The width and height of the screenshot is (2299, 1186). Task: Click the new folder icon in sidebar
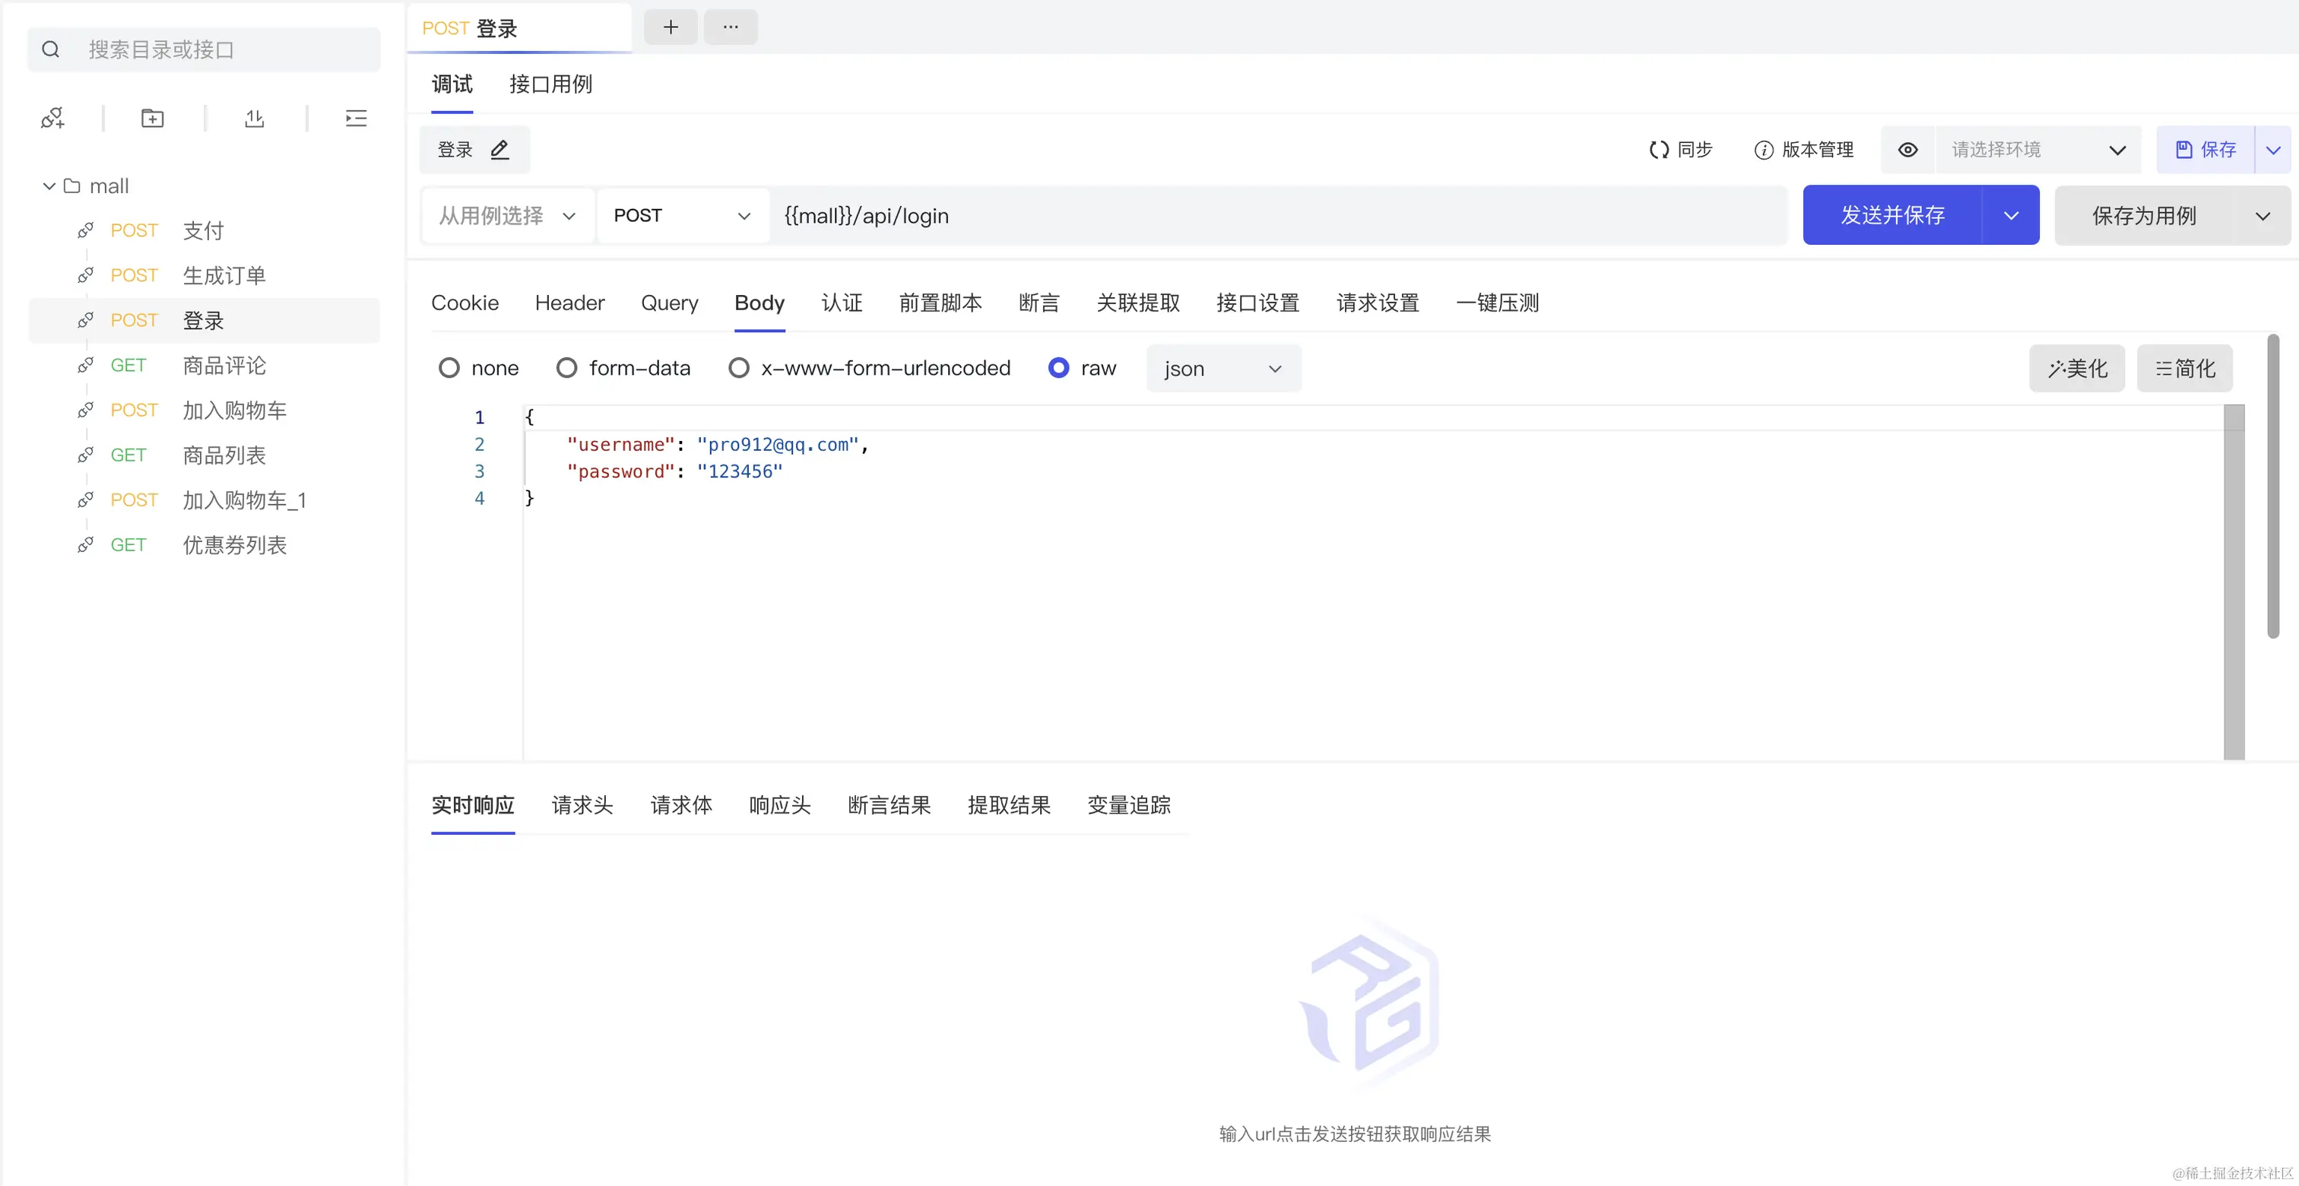tap(153, 119)
